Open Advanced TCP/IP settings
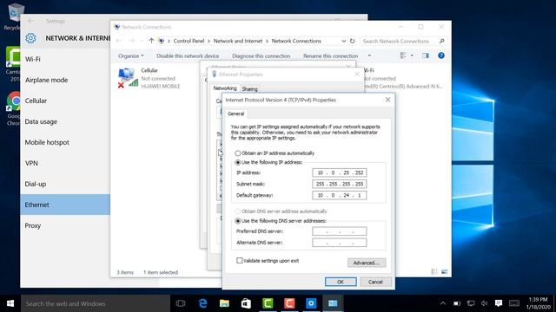 pos(367,263)
